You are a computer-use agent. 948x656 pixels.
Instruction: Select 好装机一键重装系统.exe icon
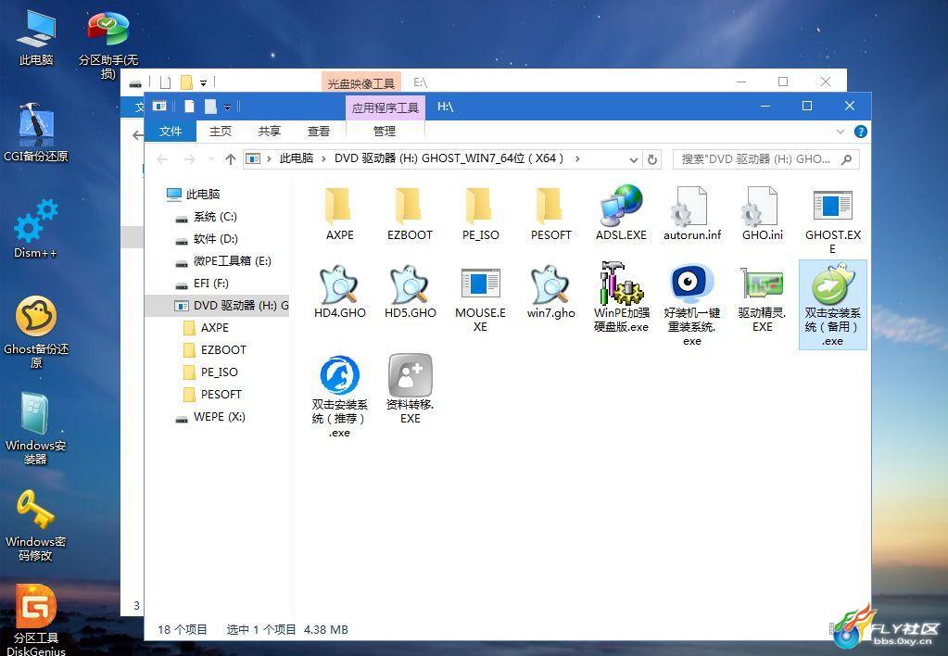click(x=691, y=306)
